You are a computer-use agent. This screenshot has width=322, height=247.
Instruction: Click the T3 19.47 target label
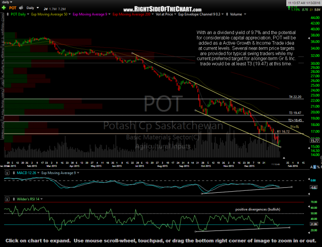(x=295, y=113)
